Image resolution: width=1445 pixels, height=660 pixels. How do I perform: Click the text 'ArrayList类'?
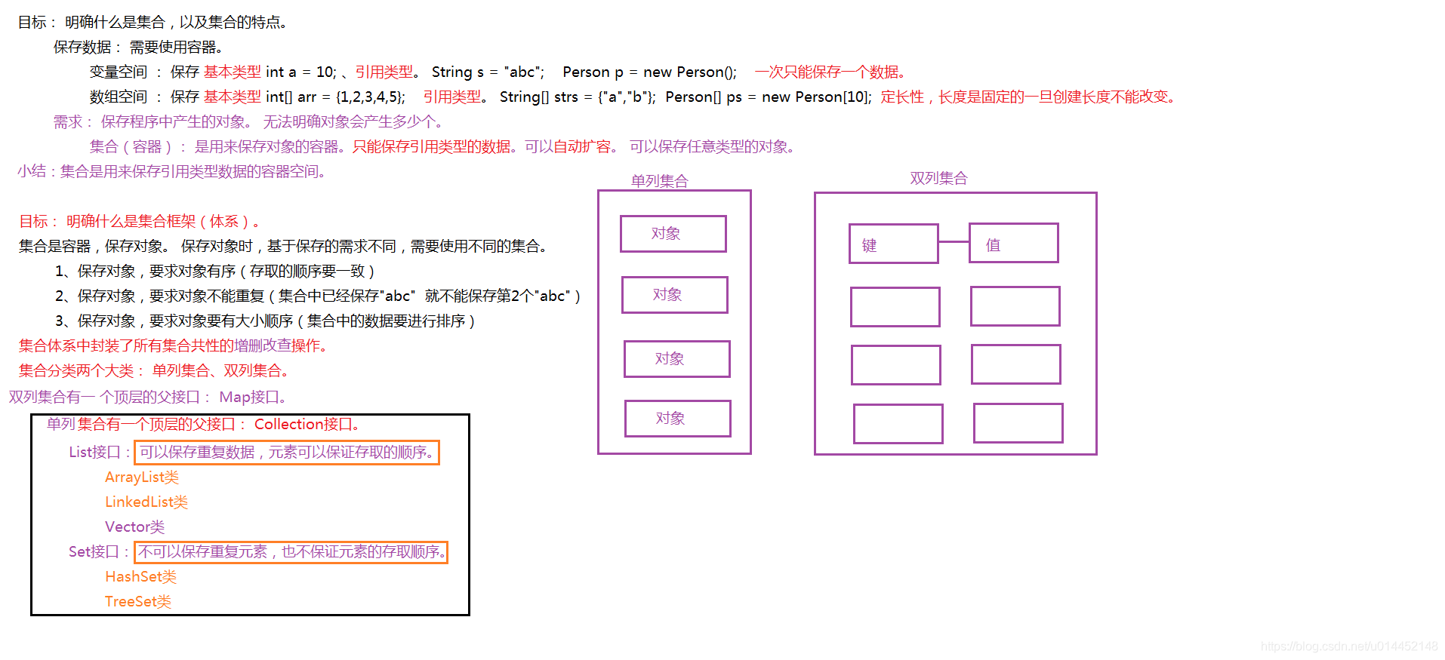[142, 477]
